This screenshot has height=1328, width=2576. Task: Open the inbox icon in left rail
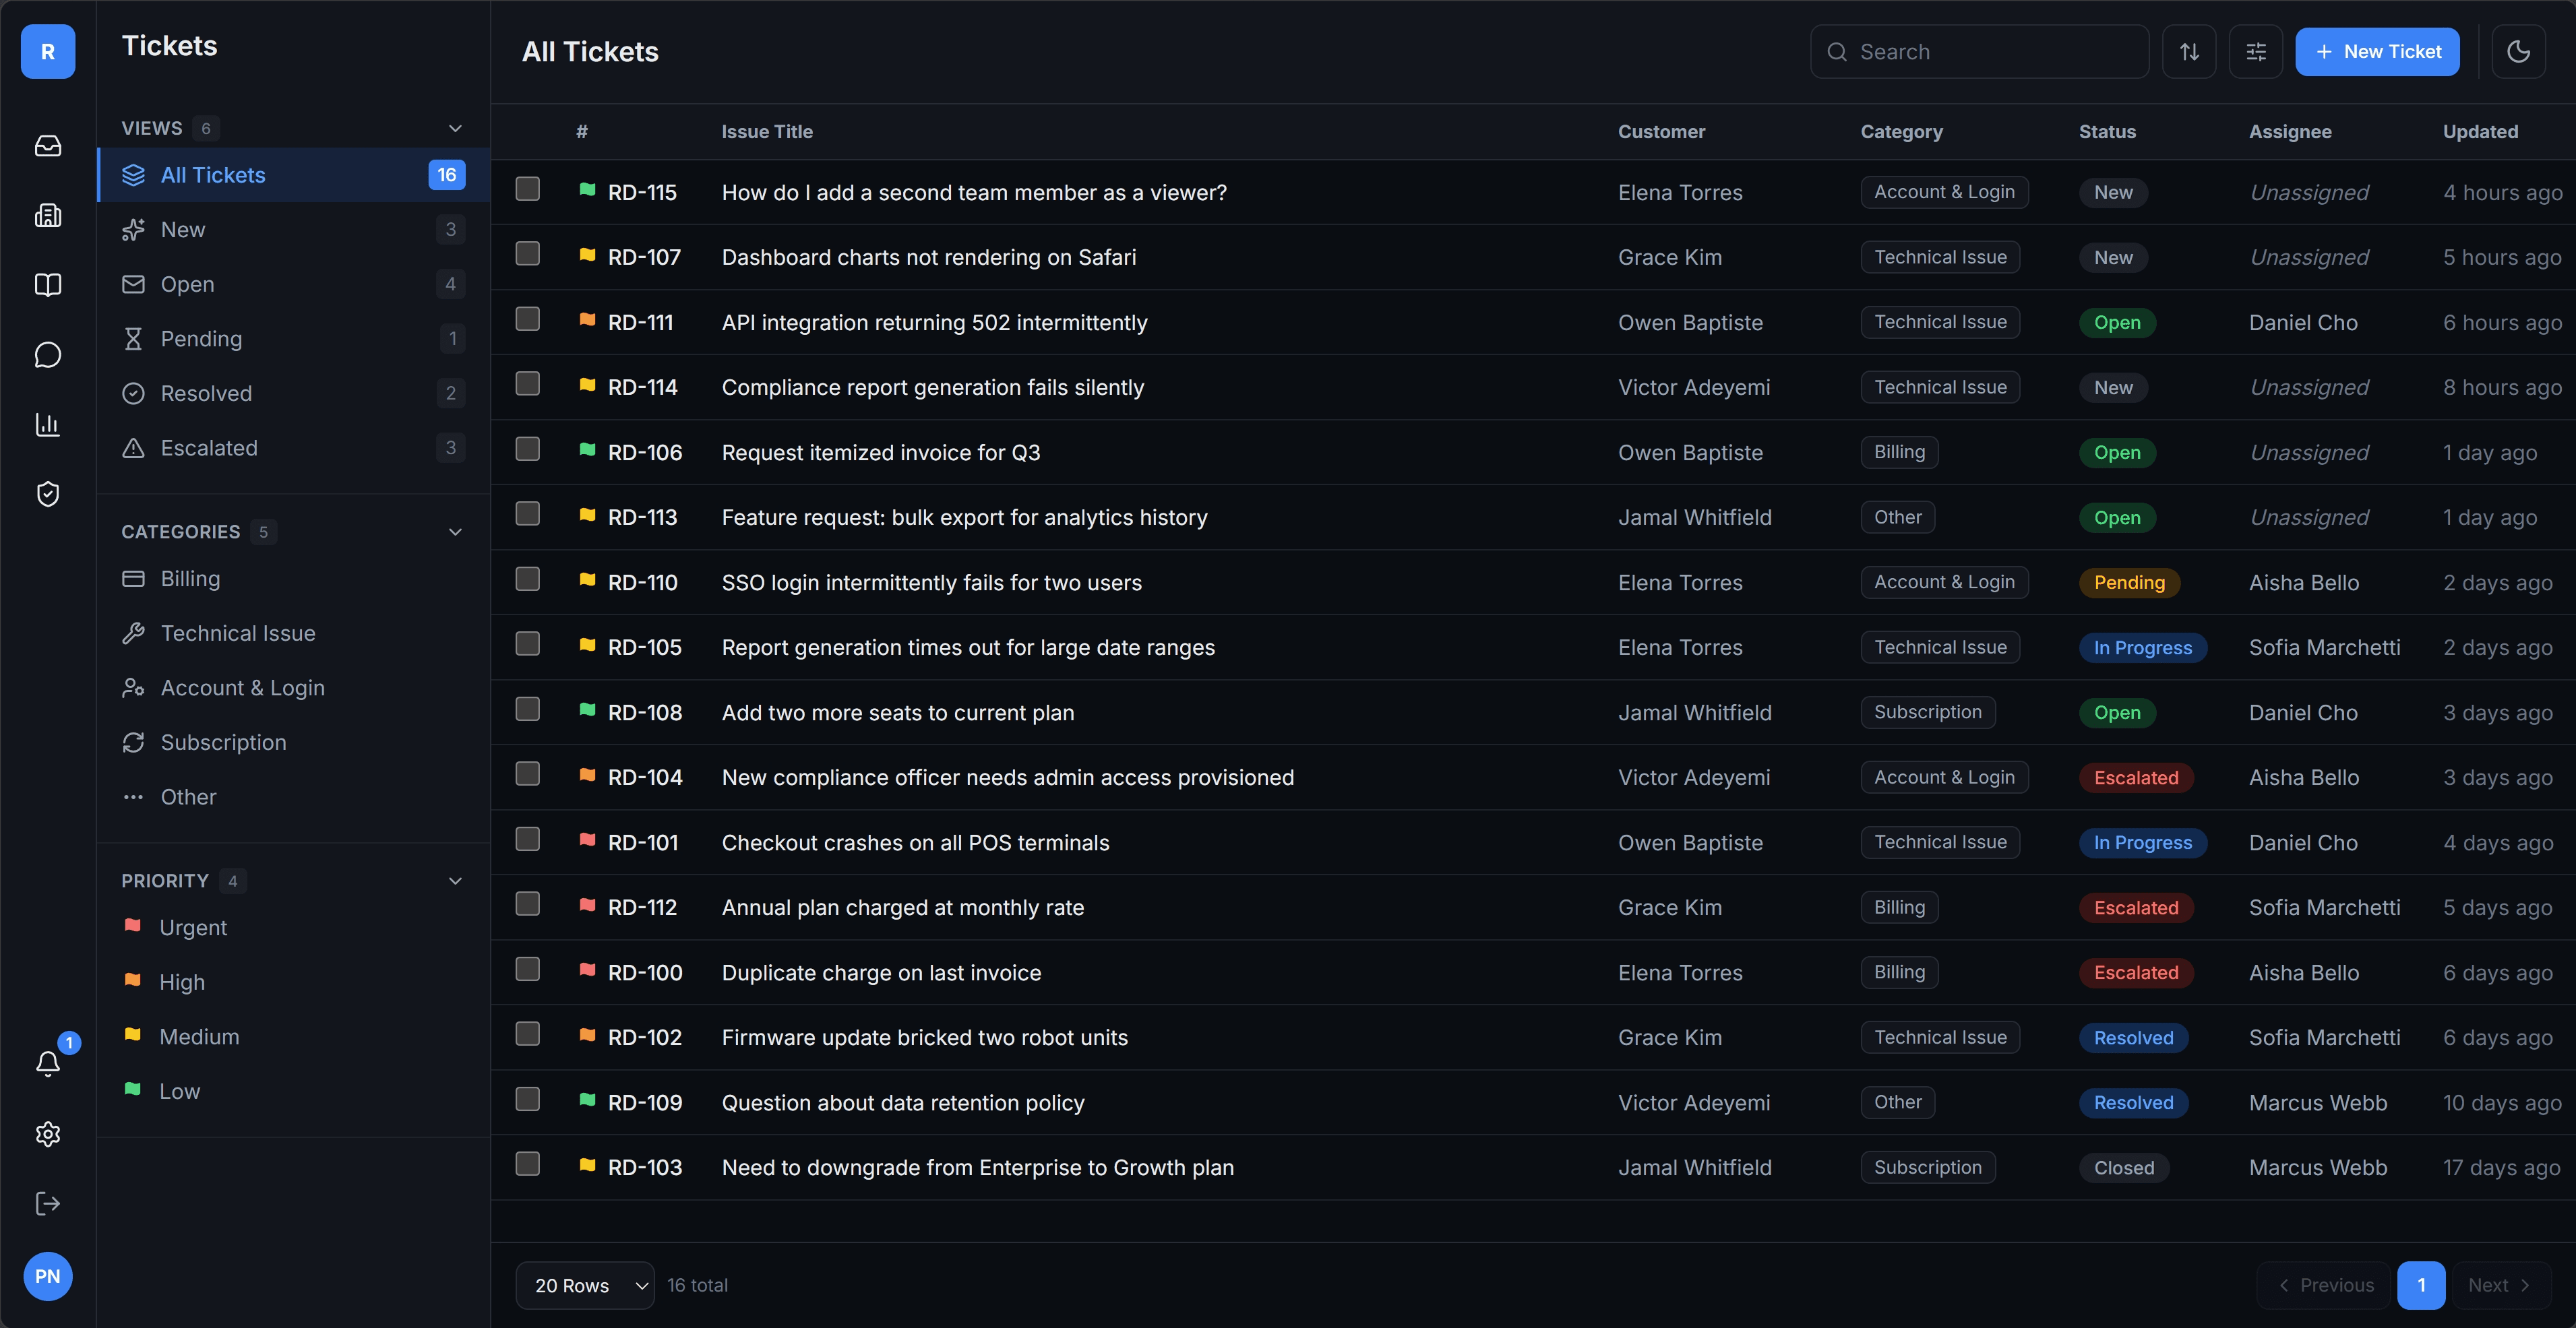(x=48, y=146)
